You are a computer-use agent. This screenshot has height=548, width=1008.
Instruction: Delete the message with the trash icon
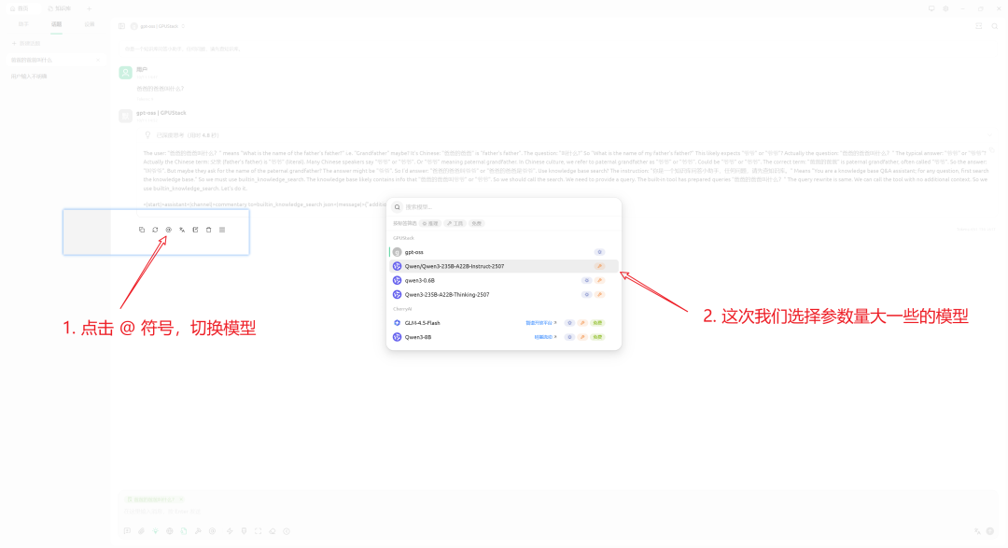tap(209, 230)
